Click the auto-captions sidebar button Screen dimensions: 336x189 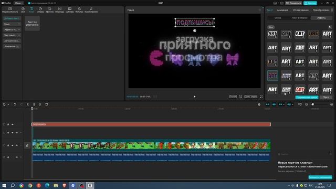tap(12, 41)
